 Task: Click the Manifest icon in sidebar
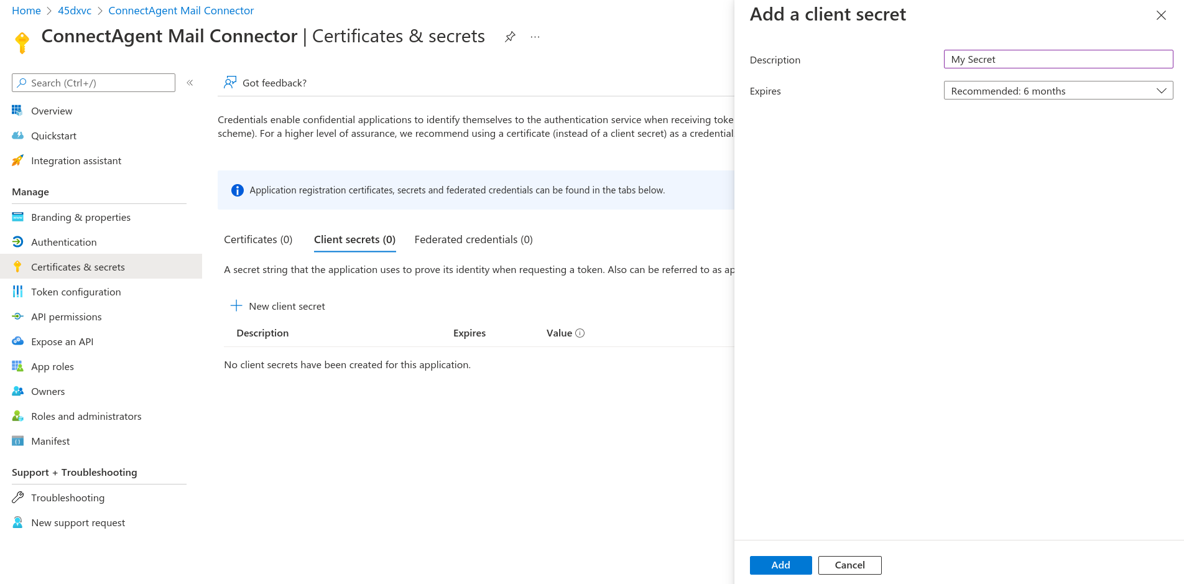[x=17, y=440]
